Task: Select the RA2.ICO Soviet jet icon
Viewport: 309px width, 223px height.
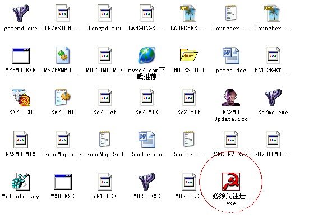Action: [x=21, y=97]
